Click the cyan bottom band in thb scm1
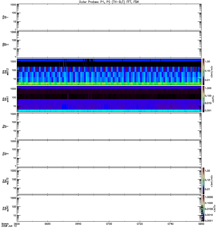218x232 pixels. pos(109,111)
